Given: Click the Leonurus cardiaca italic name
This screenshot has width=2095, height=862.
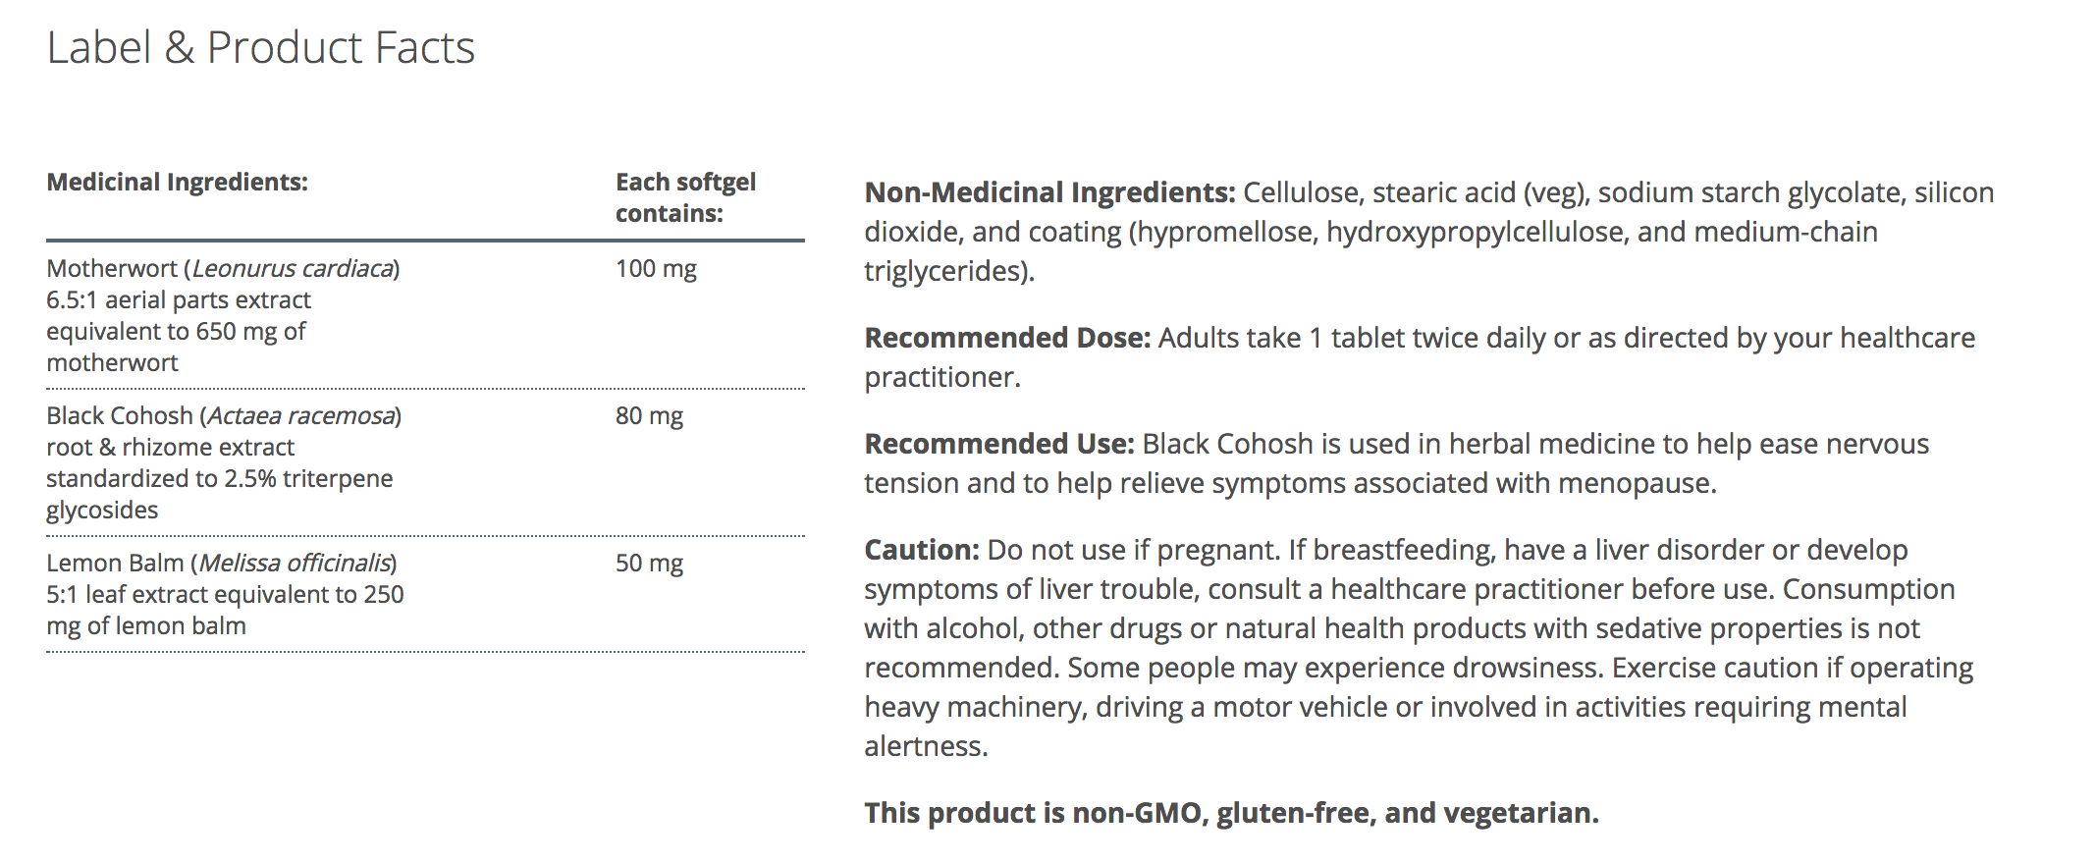Looking at the screenshot, I should (293, 269).
